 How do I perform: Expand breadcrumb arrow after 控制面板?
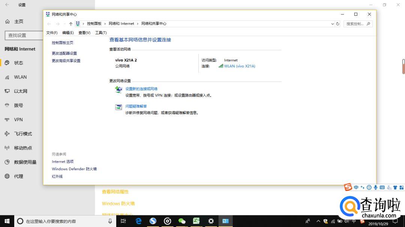coord(105,24)
